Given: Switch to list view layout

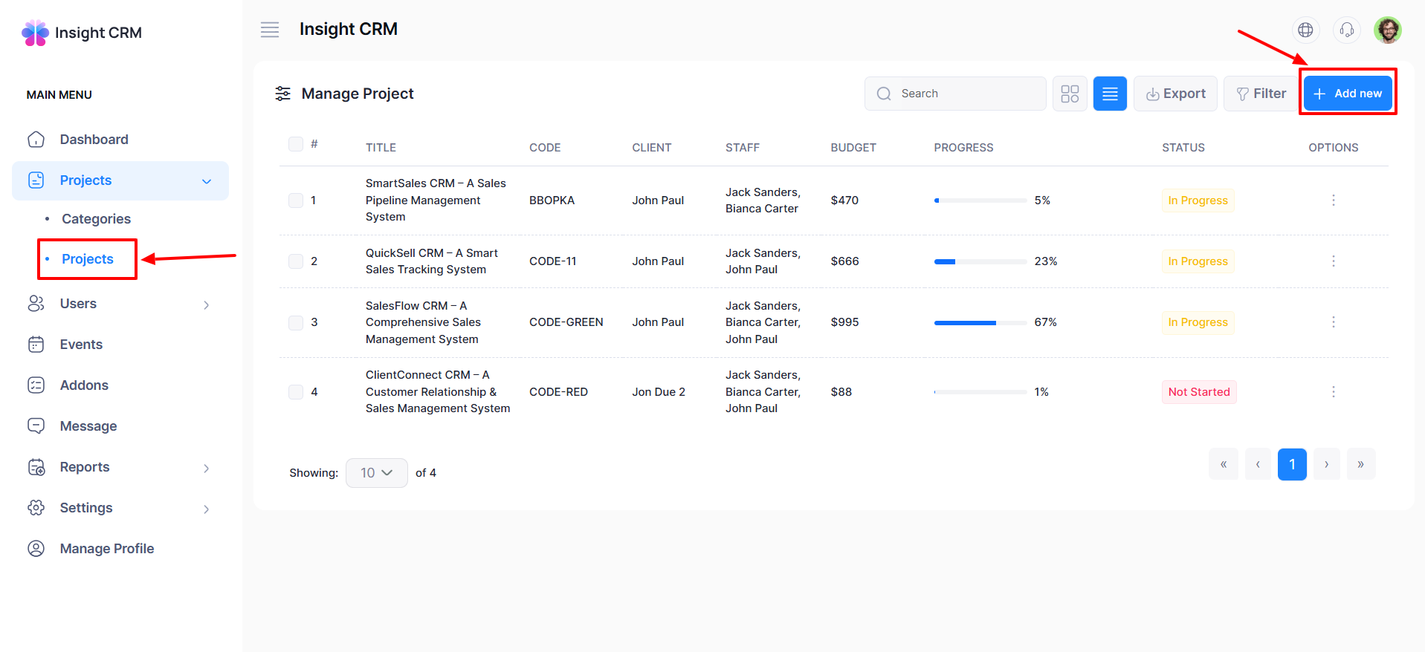Looking at the screenshot, I should point(1110,94).
